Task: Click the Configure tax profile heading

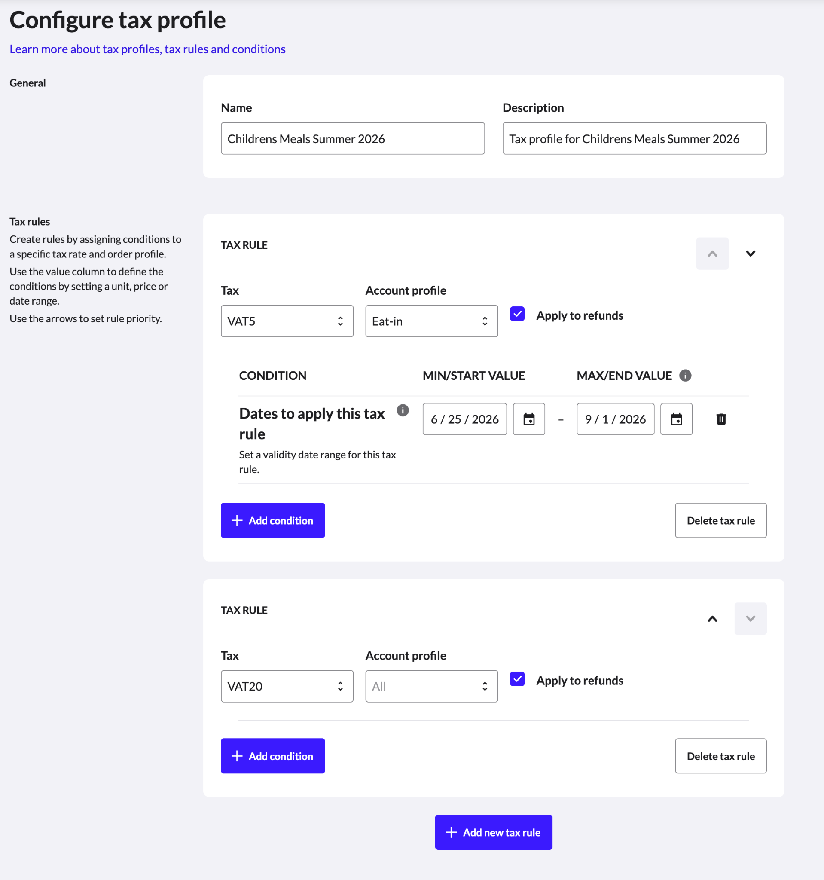Action: 118,20
